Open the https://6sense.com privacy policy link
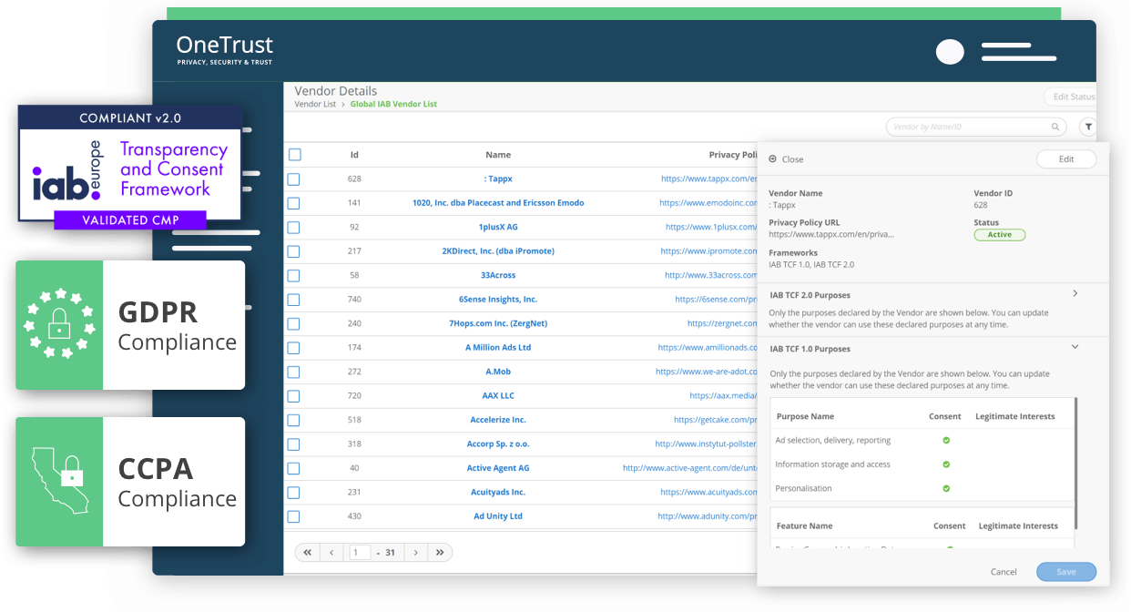1131x612 pixels. pos(717,300)
